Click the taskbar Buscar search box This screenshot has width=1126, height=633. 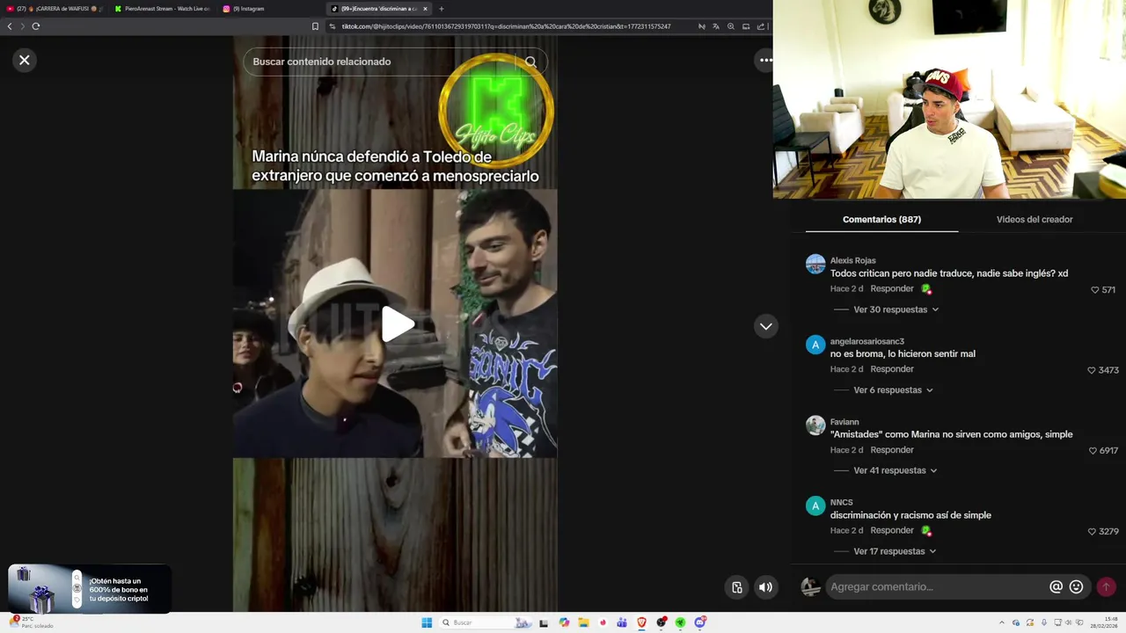[486, 622]
